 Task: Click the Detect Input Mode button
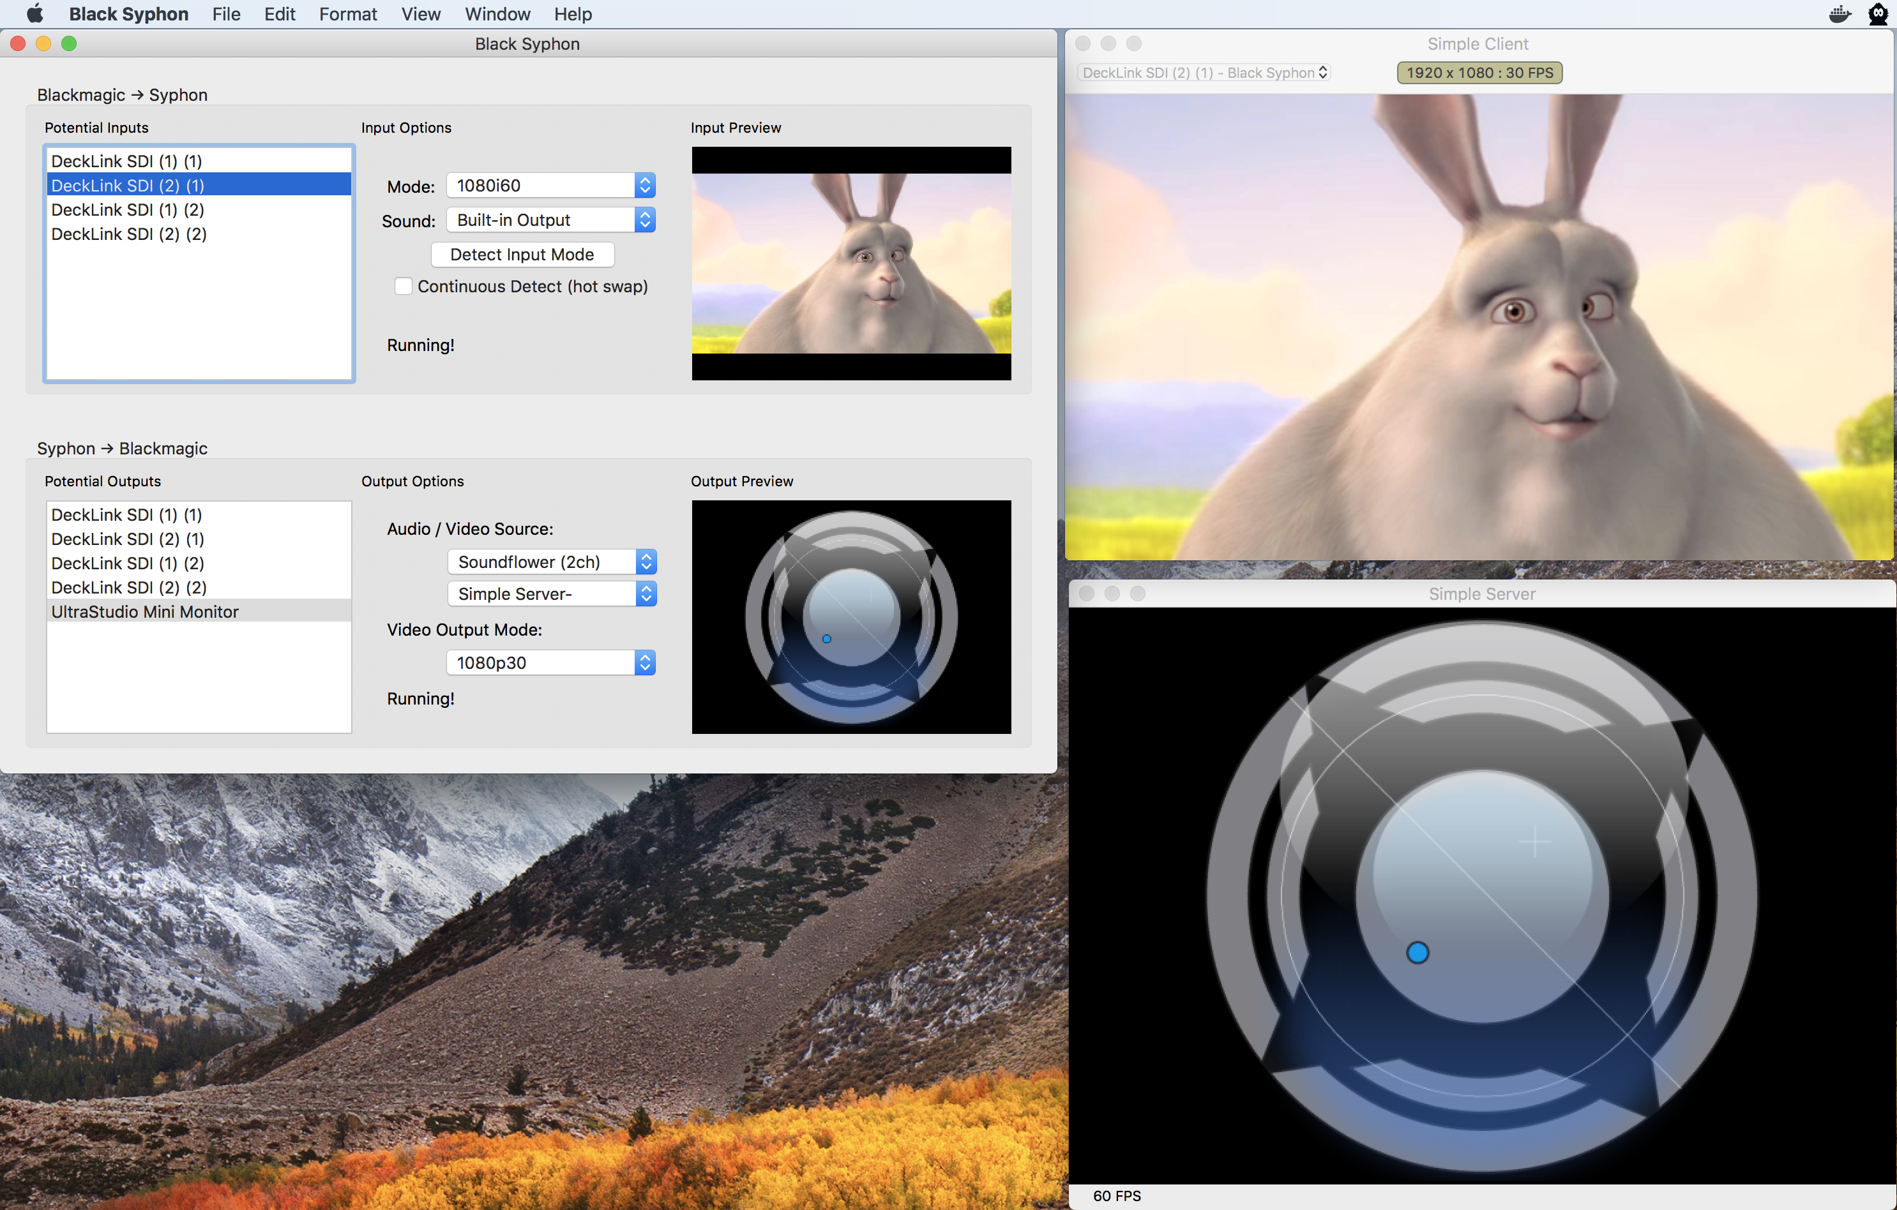[522, 254]
